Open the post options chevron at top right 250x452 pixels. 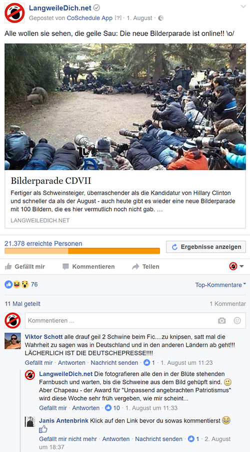coord(243,7)
